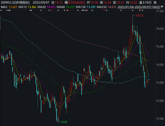The height and width of the screenshot is (126, 165).
Task: Click the 2022/01/04-2022/09/07(166日) range label
Action: point(139,7)
